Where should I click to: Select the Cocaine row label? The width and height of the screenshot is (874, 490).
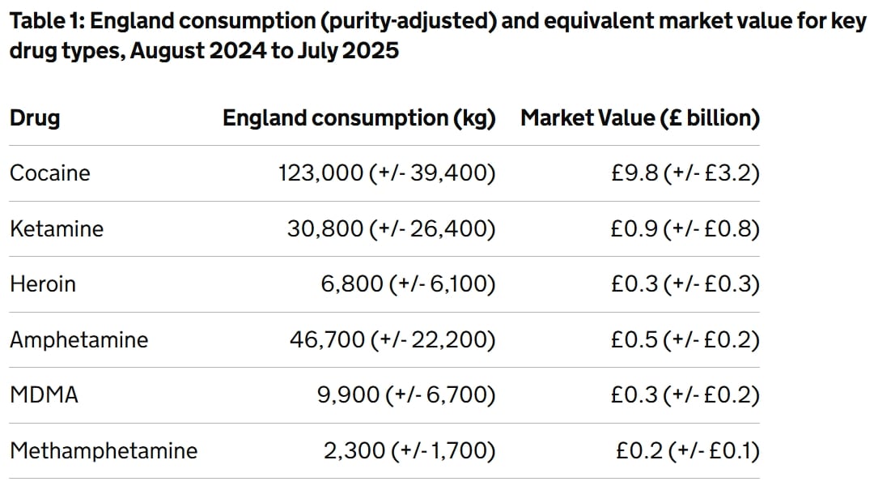[x=50, y=173]
